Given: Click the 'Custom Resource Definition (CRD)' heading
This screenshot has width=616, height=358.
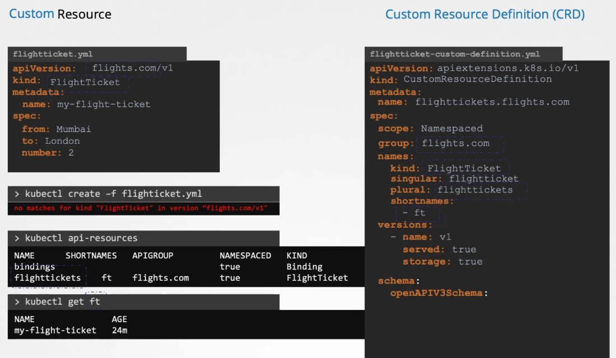Looking at the screenshot, I should click(485, 15).
